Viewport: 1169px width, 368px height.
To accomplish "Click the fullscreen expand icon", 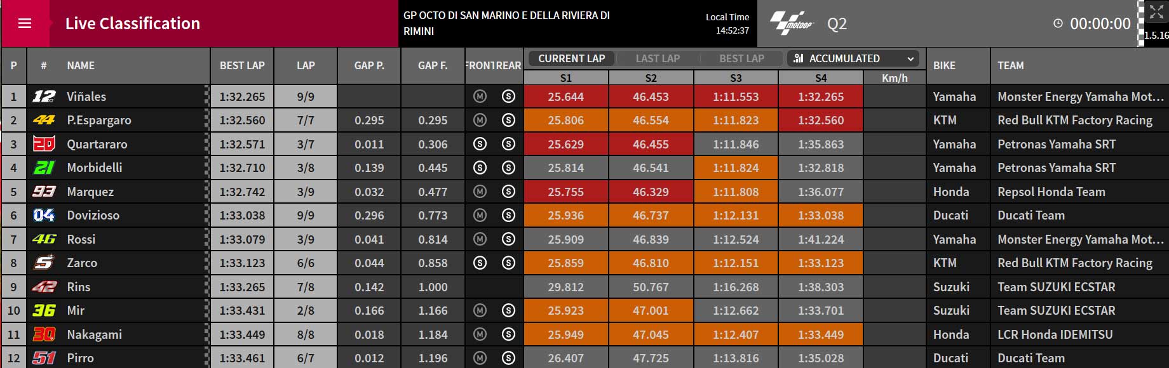I will (x=1156, y=12).
